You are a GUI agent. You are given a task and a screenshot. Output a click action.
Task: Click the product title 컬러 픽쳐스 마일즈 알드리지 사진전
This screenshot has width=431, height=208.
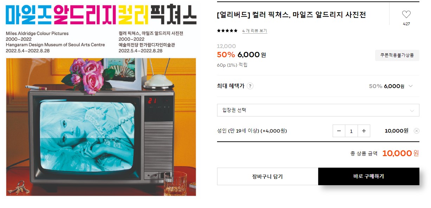(x=292, y=15)
